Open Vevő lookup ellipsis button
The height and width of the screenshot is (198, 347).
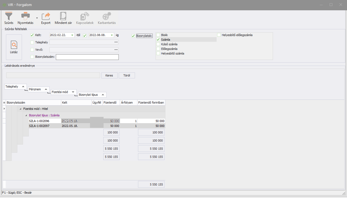(116, 49)
